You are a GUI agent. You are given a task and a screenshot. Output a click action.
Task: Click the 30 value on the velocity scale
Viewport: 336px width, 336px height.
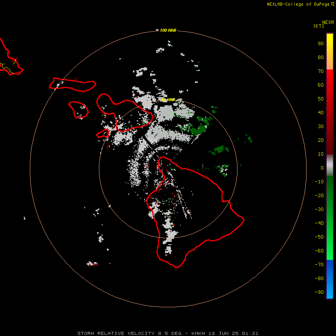(x=321, y=127)
